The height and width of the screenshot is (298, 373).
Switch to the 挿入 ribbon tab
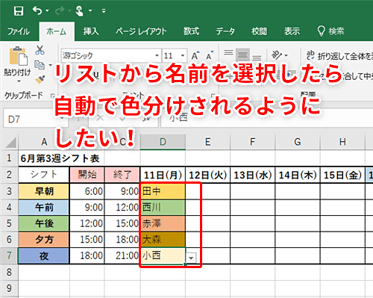[91, 31]
